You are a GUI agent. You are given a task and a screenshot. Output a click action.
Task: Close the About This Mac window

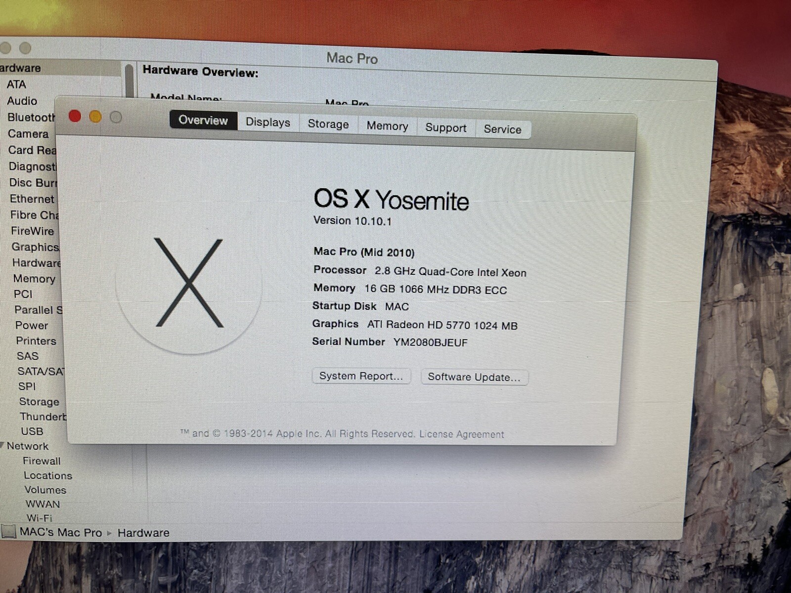tap(75, 116)
